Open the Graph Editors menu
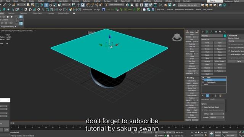This screenshot has width=244, height=137. click(x=63, y=1)
